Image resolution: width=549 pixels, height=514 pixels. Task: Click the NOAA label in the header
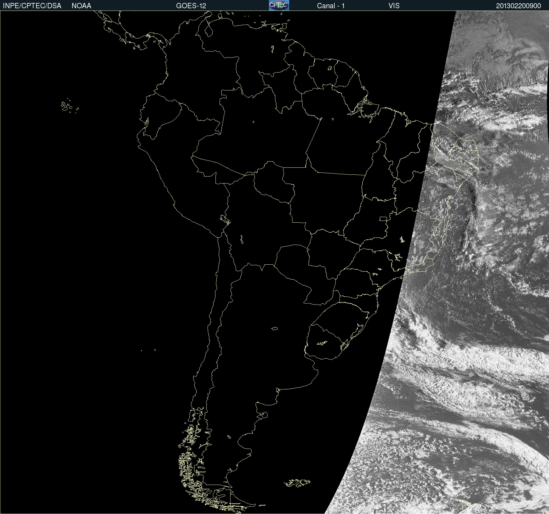81,6
